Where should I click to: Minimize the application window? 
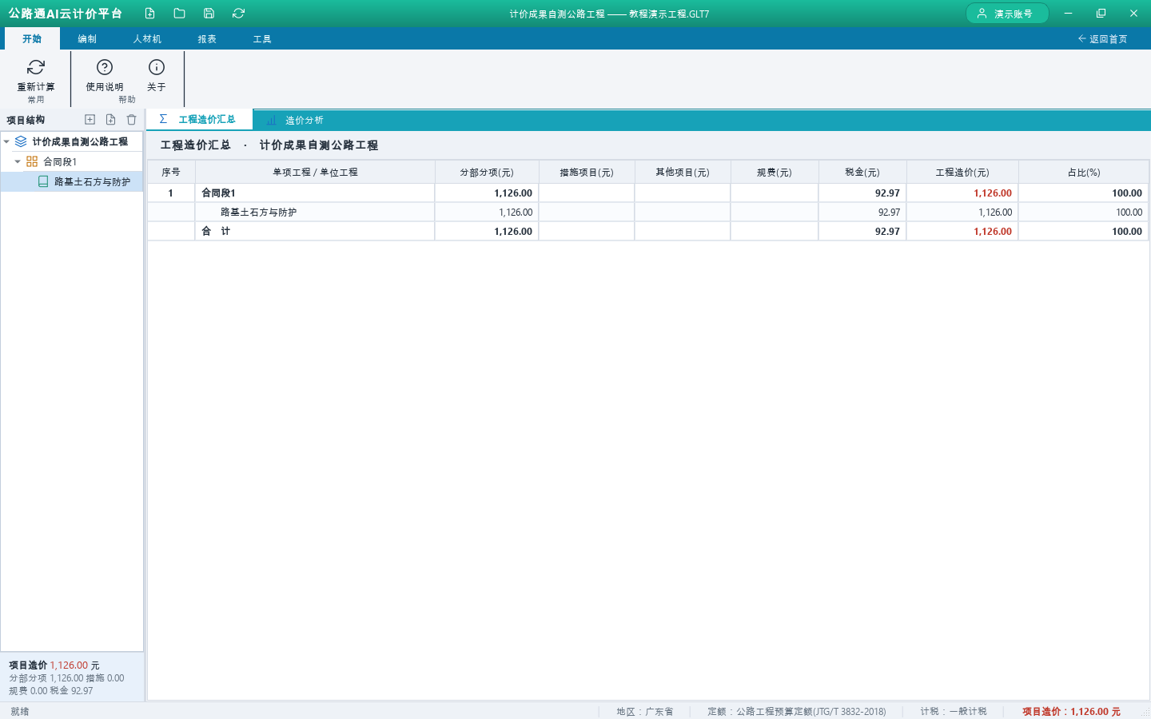(1068, 14)
